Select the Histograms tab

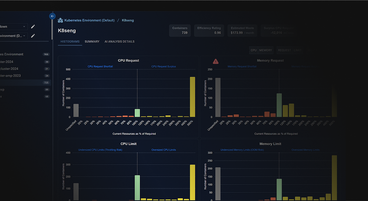tap(69, 42)
